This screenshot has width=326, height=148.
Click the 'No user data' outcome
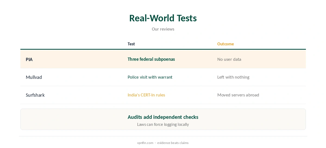point(229,59)
